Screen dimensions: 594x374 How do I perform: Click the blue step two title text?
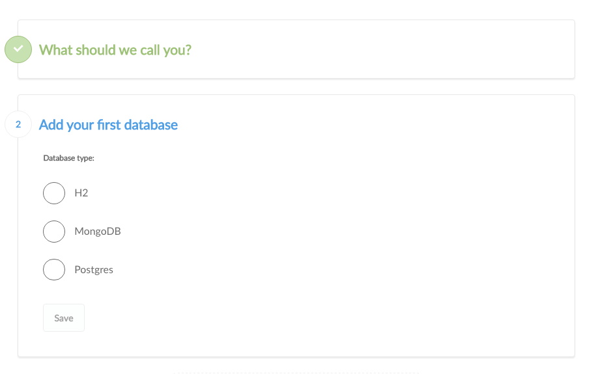pyautogui.click(x=108, y=125)
